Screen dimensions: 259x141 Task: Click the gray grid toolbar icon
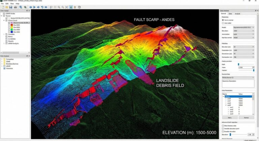(55, 7)
